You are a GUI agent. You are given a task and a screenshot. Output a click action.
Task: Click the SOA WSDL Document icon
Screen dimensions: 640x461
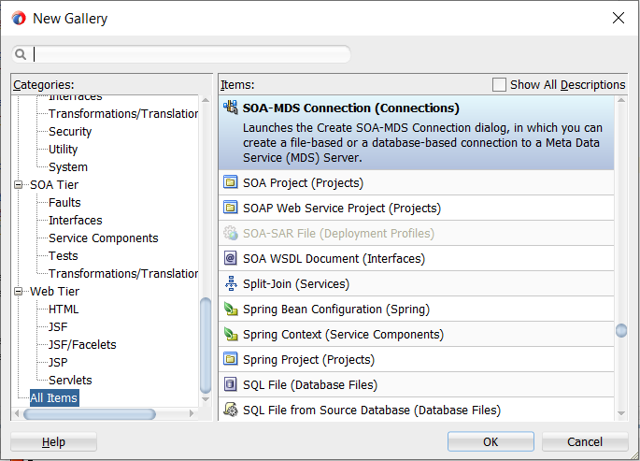(231, 259)
